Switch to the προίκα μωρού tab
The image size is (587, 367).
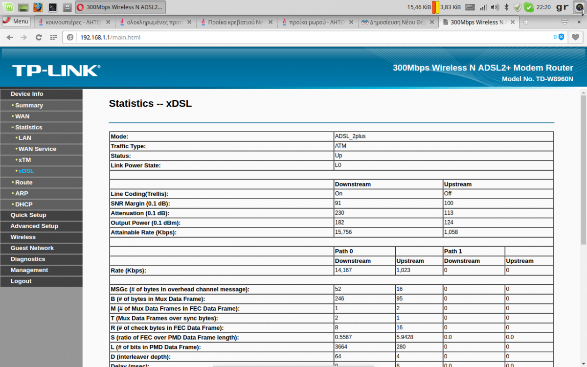point(317,22)
